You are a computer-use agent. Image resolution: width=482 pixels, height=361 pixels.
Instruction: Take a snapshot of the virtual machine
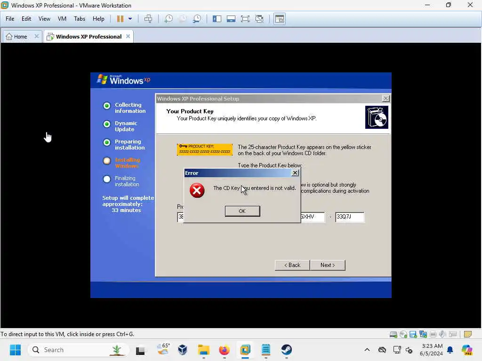click(169, 19)
